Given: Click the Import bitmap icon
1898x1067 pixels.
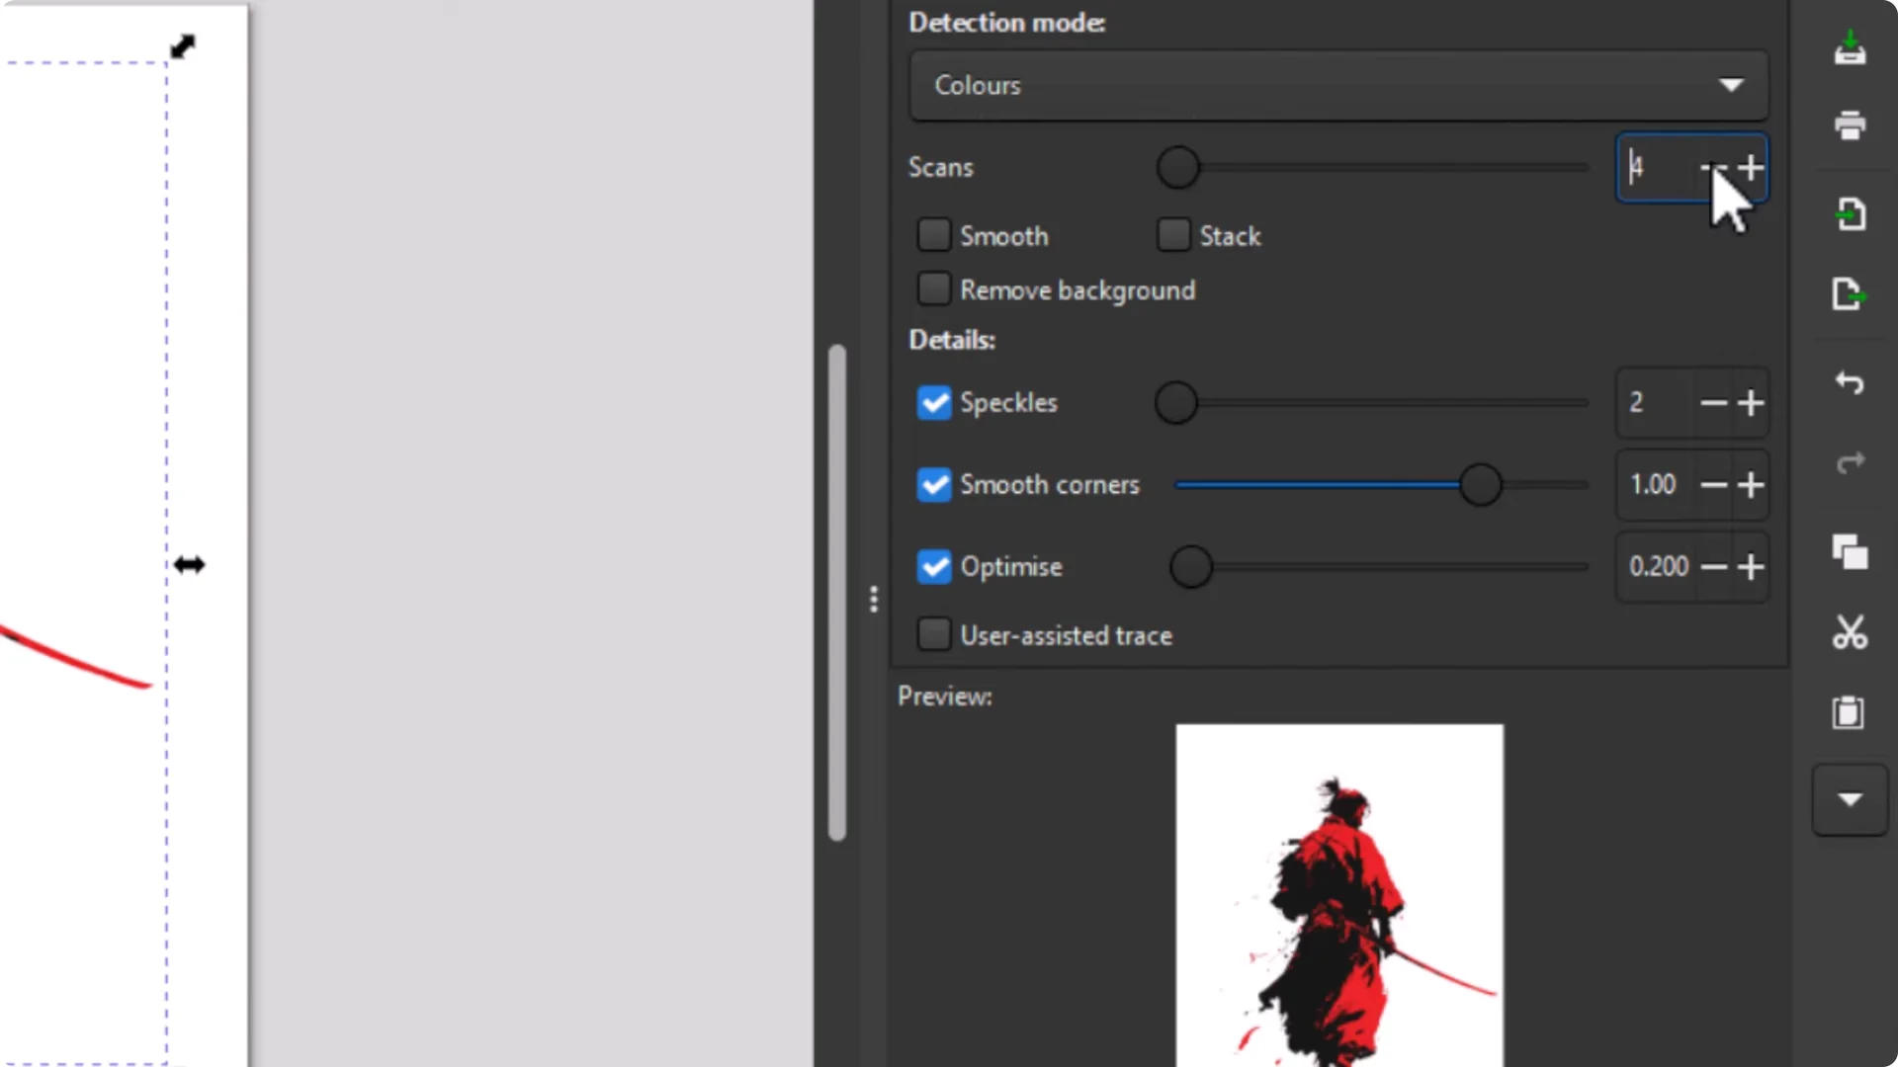Looking at the screenshot, I should tap(1850, 214).
